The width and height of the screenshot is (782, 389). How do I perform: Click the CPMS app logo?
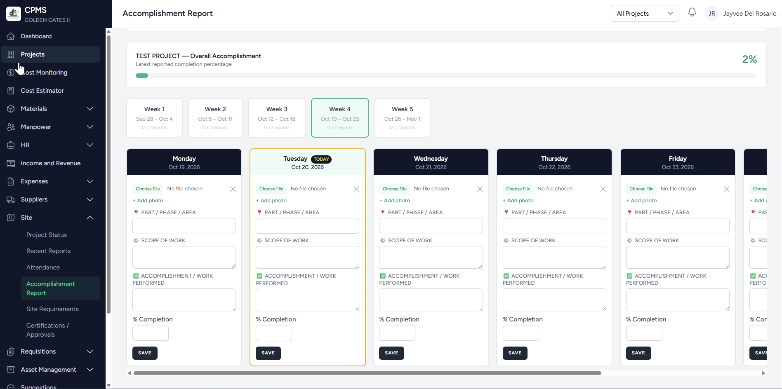click(14, 14)
